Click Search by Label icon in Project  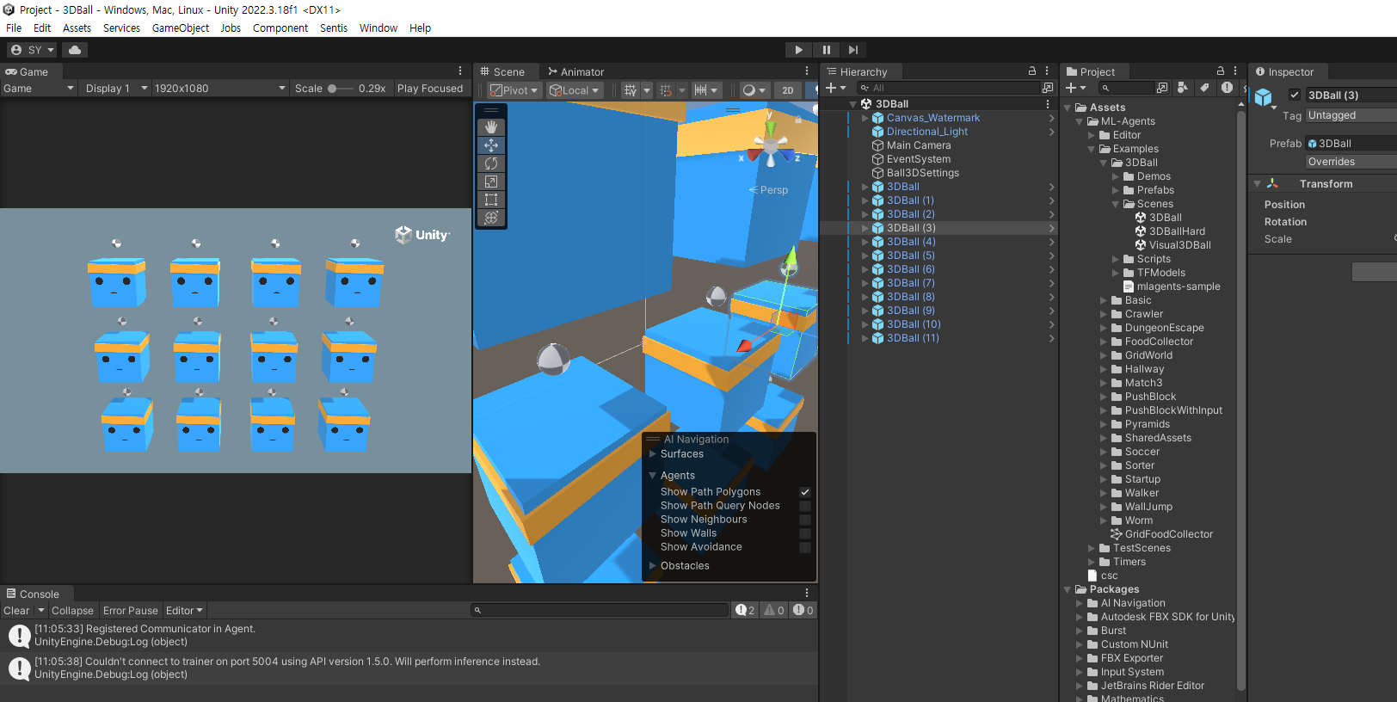(1204, 87)
